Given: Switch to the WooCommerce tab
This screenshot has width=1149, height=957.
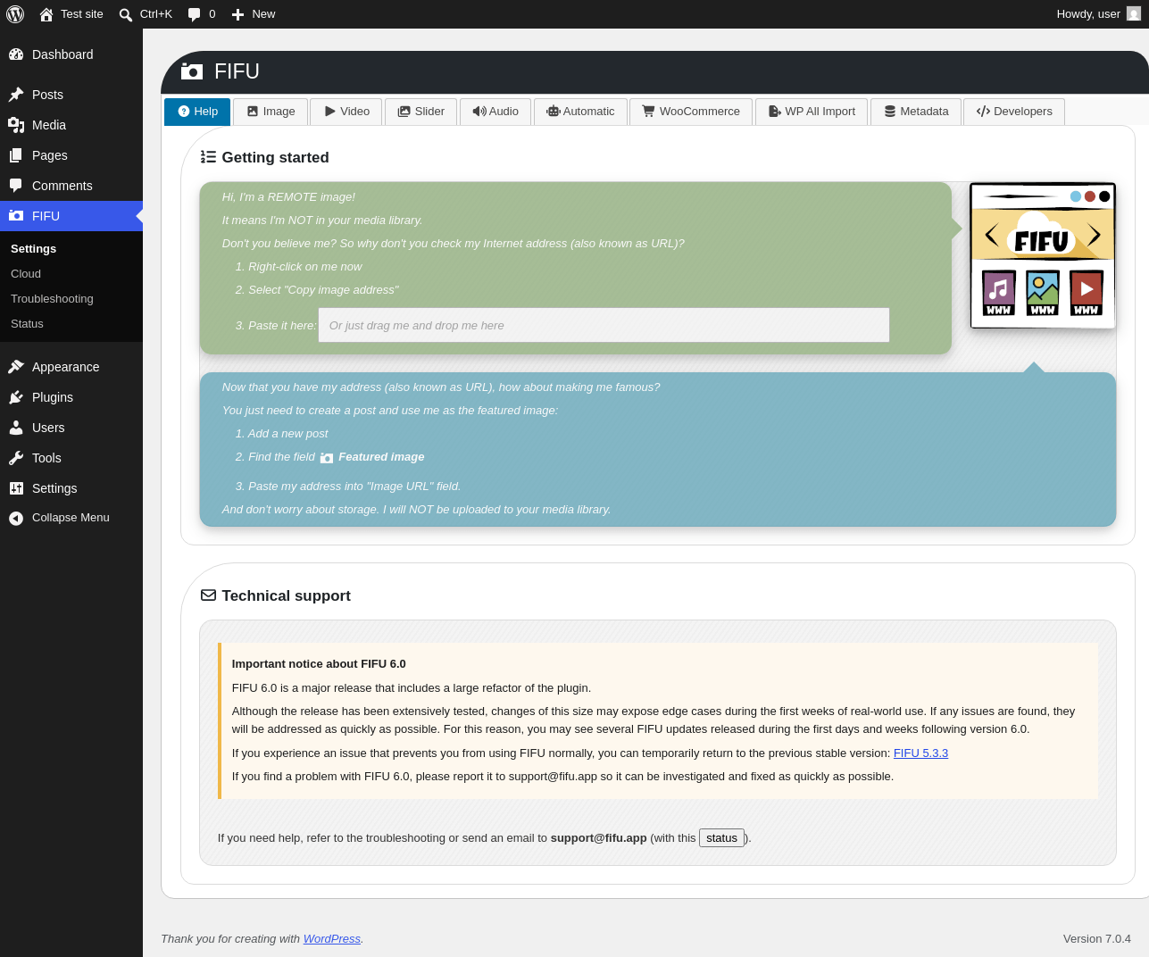Looking at the screenshot, I should tap(691, 112).
